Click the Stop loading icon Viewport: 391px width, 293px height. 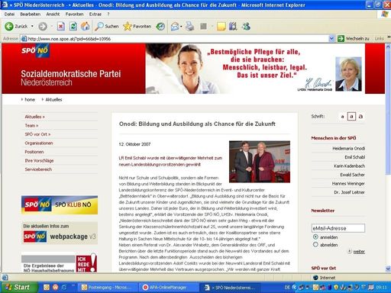(61, 26)
